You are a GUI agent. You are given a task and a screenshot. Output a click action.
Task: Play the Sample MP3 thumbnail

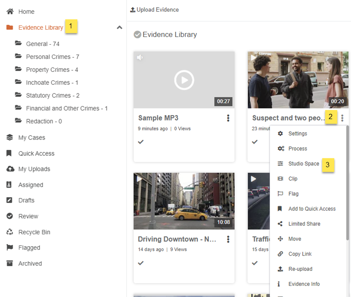tap(184, 80)
